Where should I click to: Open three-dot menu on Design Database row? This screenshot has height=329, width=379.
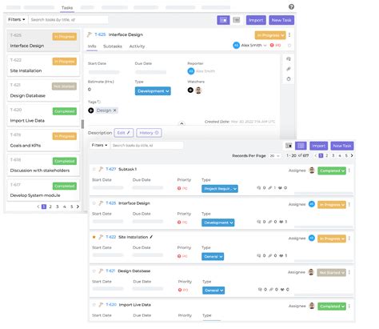(349, 272)
